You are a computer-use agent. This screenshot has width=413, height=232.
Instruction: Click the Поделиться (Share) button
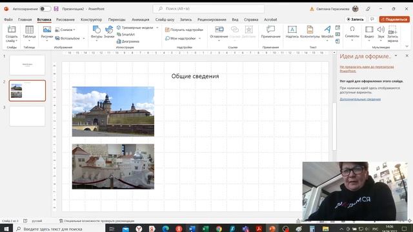[394, 19]
